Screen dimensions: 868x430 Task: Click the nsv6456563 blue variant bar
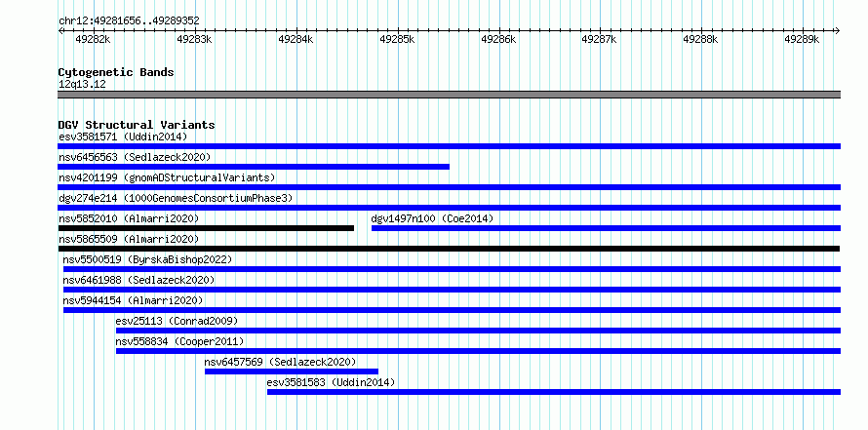coord(254,167)
